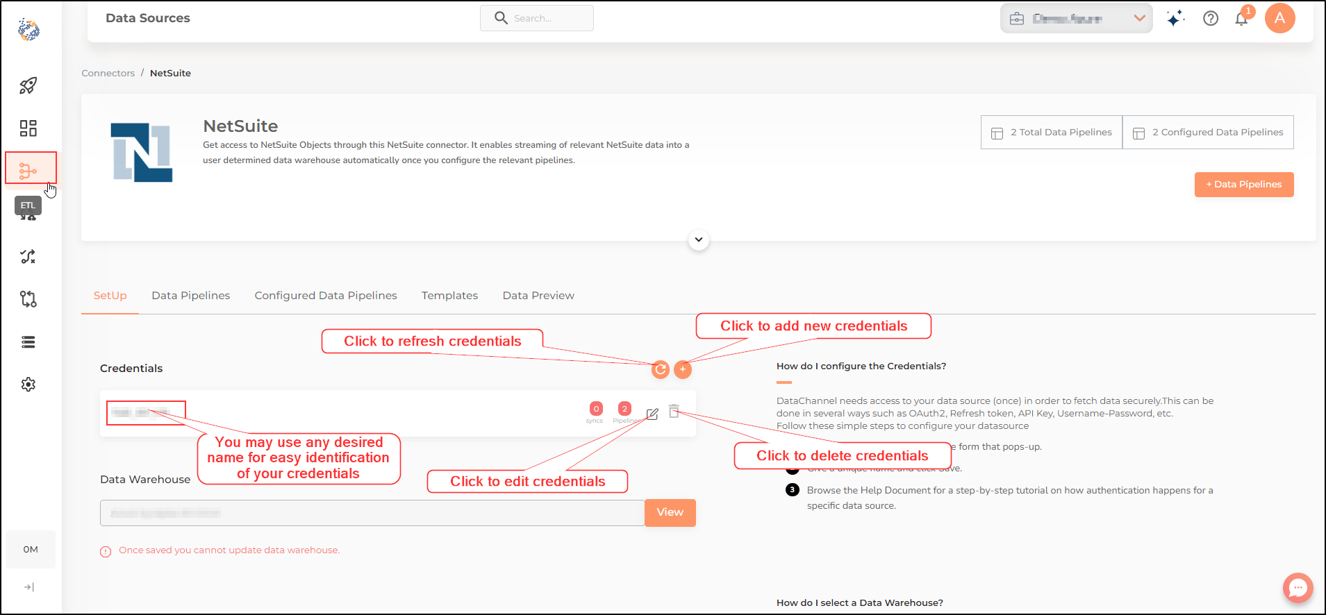Click the Data Warehouse field
The width and height of the screenshot is (1326, 615).
(x=372, y=513)
